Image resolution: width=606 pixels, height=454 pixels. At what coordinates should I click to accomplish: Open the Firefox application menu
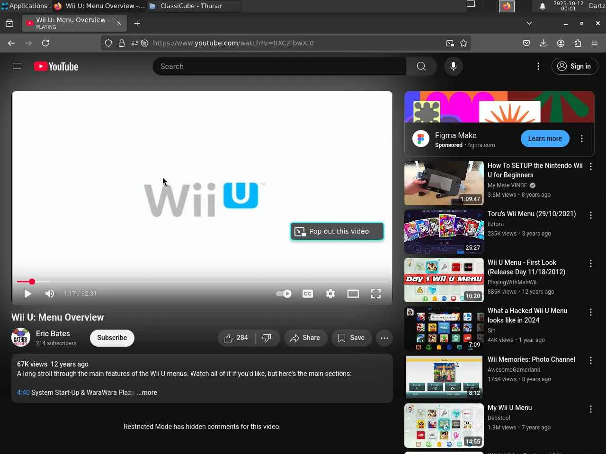tap(595, 43)
